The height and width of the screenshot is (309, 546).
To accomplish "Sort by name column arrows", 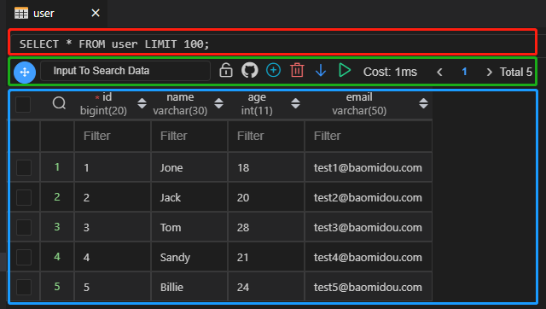I will tap(218, 103).
